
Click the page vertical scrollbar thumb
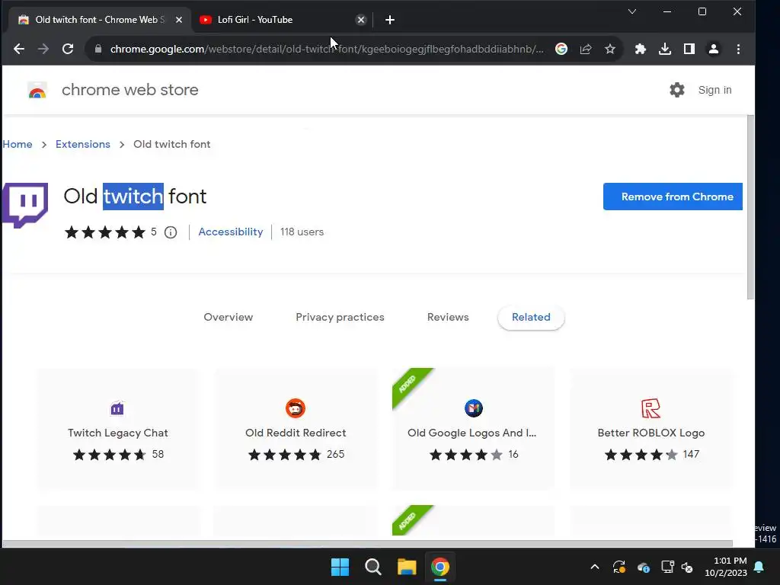tap(750, 207)
